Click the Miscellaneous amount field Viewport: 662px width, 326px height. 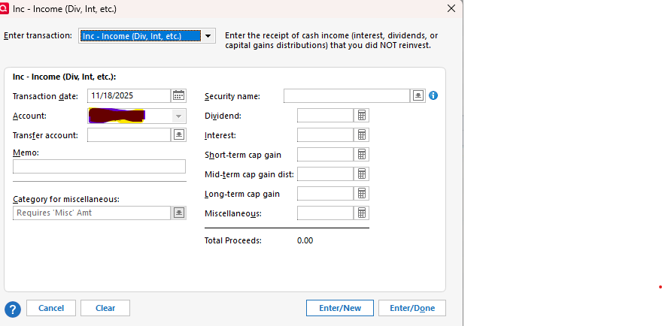(326, 213)
